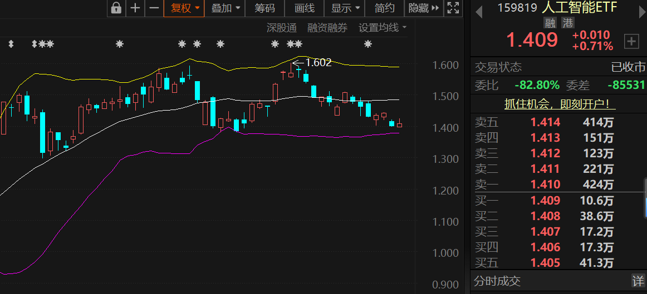
Task: Zoom out the chart with minus icon
Action: (x=154, y=8)
